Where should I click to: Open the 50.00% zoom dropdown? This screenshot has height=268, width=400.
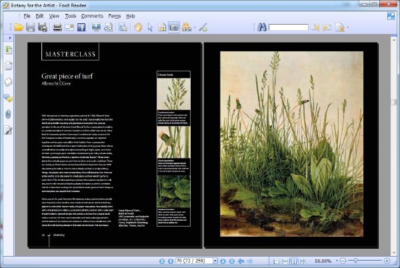[x=337, y=261]
